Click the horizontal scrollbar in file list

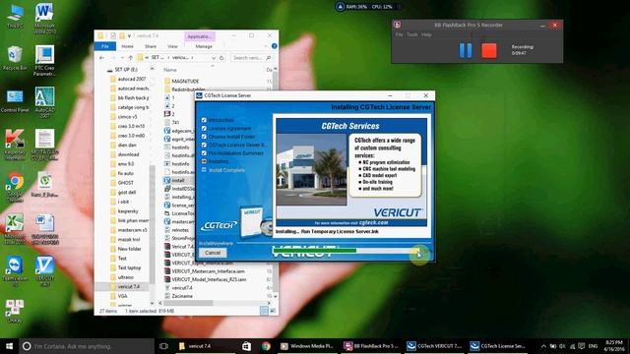(x=188, y=303)
